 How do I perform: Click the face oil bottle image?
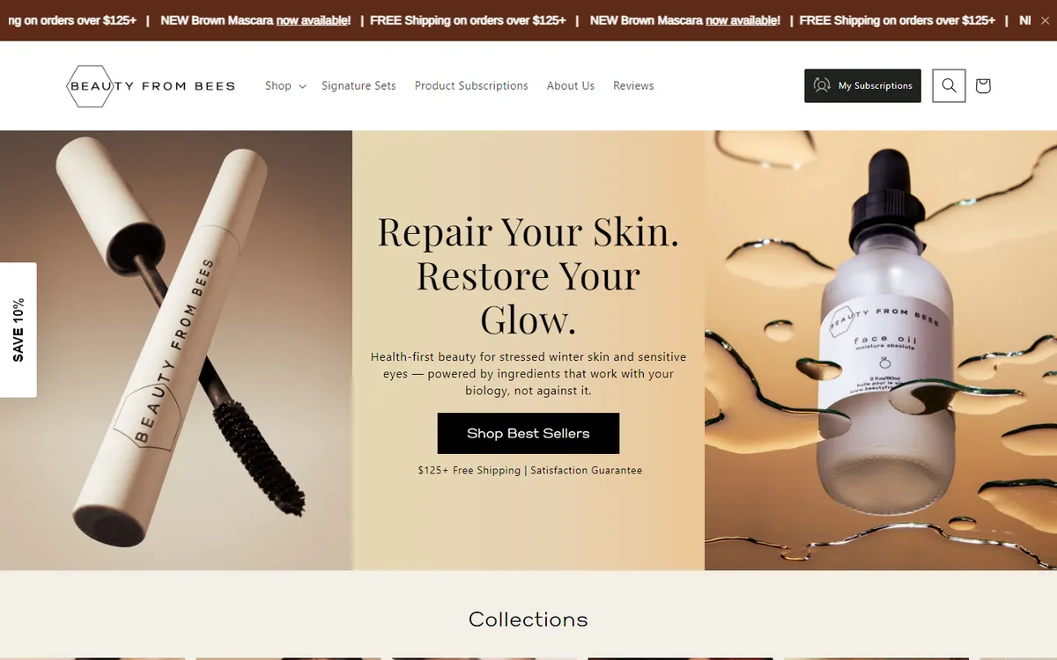pos(881,350)
